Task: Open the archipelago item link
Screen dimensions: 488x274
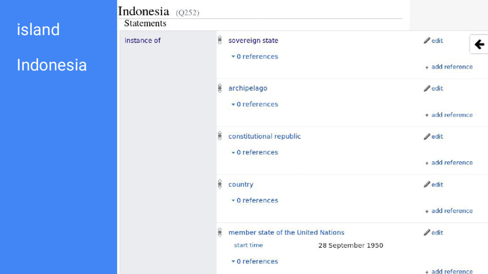Action: point(248,88)
